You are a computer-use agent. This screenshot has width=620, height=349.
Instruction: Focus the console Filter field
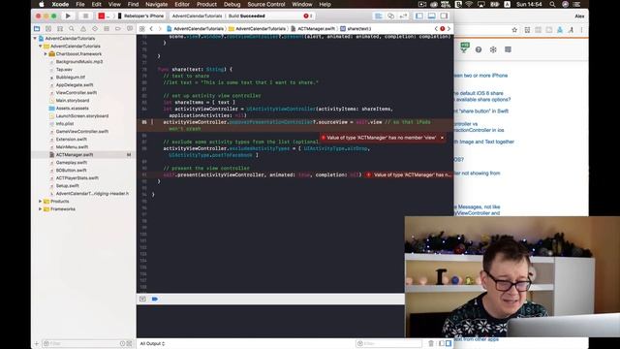389,343
